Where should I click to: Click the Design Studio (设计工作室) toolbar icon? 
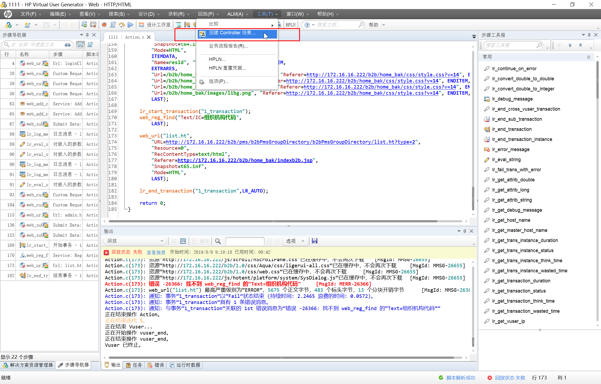click(x=141, y=25)
